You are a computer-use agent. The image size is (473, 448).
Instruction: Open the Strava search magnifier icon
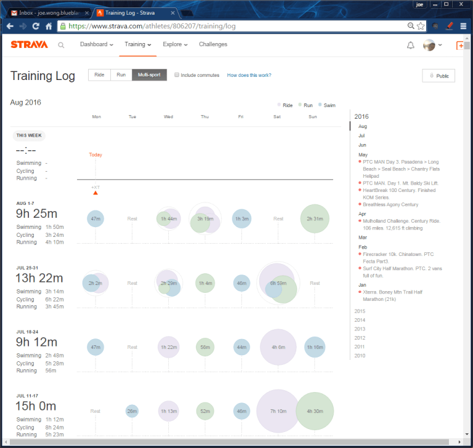(61, 45)
